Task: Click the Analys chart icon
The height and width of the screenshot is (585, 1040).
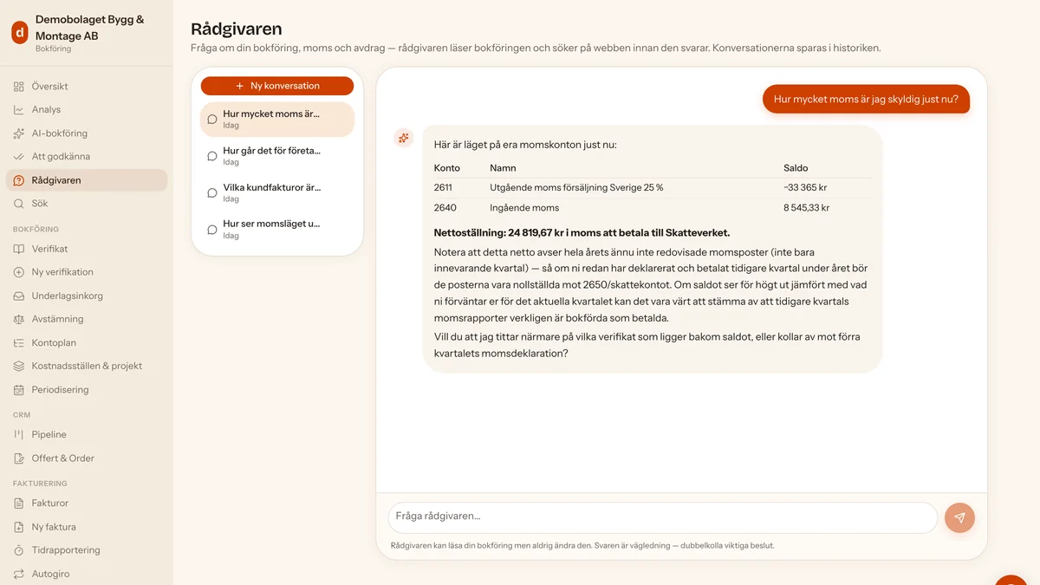Action: click(19, 110)
